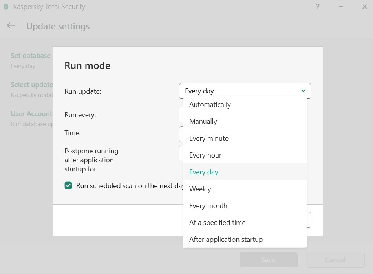Screen dimensions: 373x274
Task: Open User Account settings link
Action: pyautogui.click(x=31, y=114)
